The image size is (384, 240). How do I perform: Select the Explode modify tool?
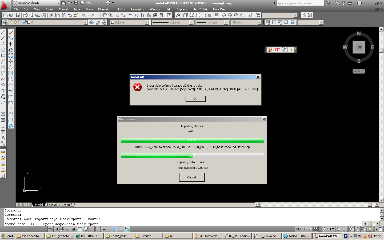tap(11, 126)
